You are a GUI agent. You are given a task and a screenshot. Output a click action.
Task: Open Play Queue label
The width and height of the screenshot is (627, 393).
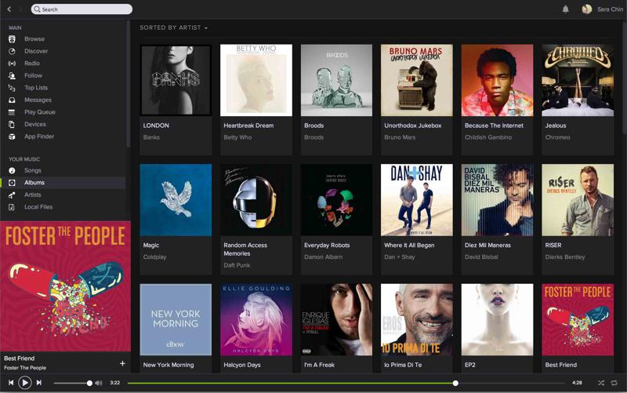[x=40, y=112]
